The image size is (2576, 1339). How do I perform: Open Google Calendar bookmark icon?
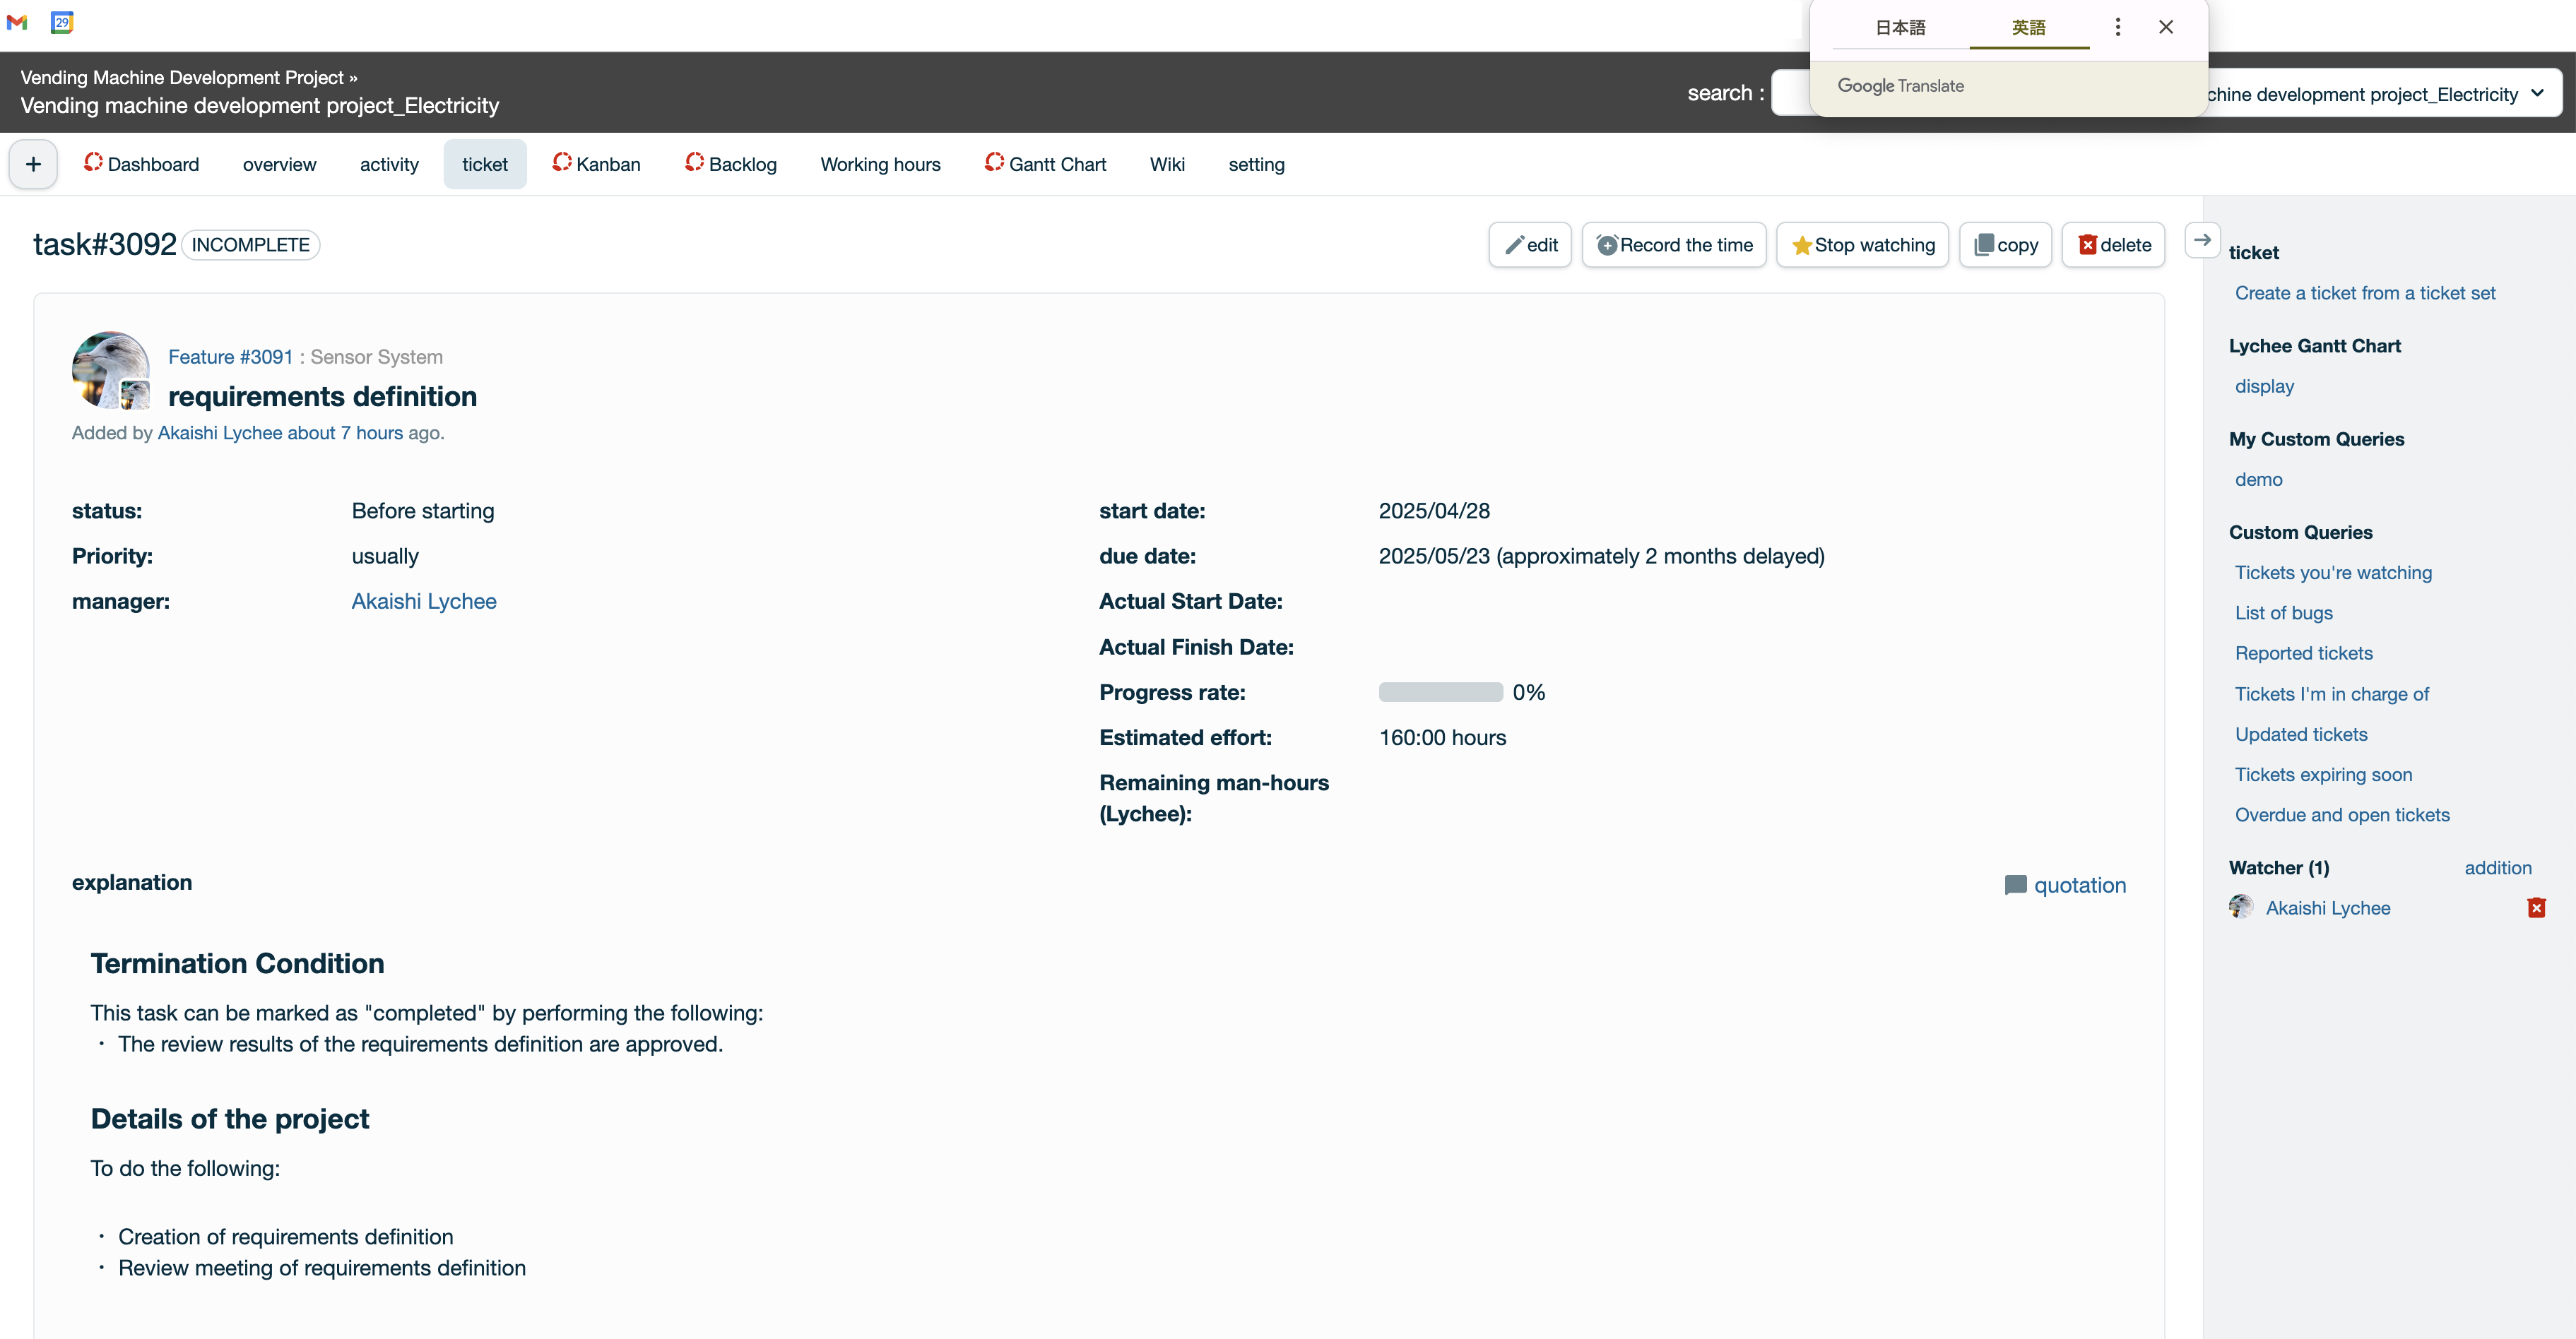(62, 22)
